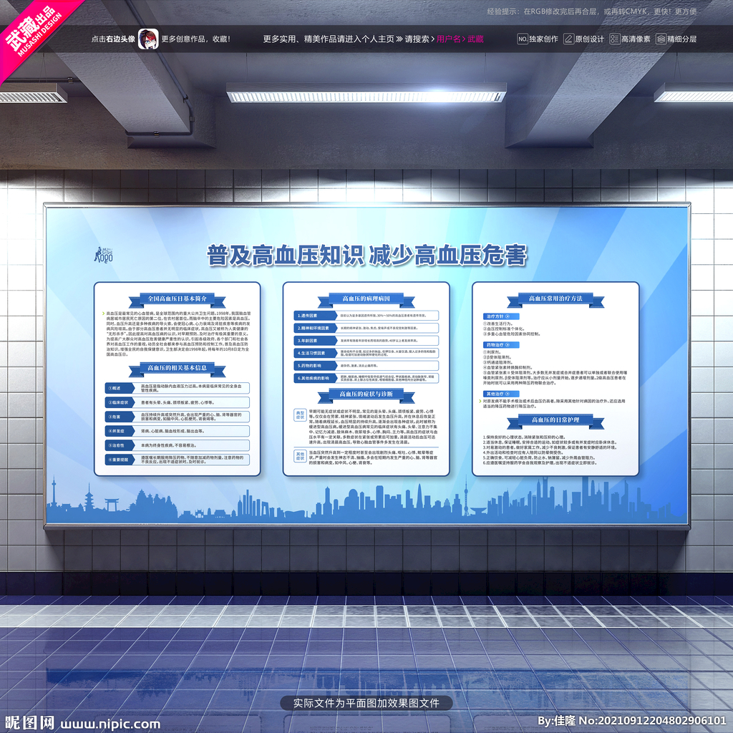This screenshot has height=733, width=733.
Task: Click the 高血压的病理病因 ribbon header
Action: [x=366, y=298]
